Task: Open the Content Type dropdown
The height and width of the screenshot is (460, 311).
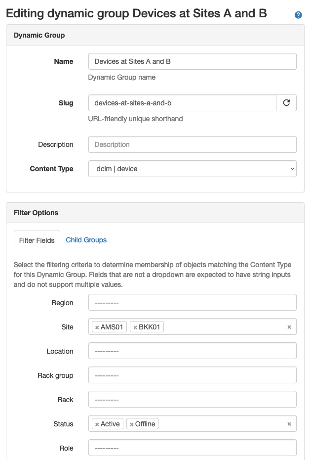Action: click(x=192, y=169)
